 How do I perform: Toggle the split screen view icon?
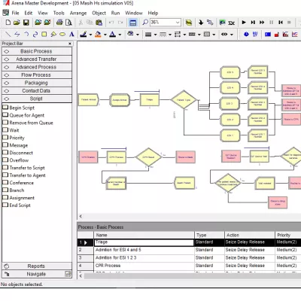132,23
